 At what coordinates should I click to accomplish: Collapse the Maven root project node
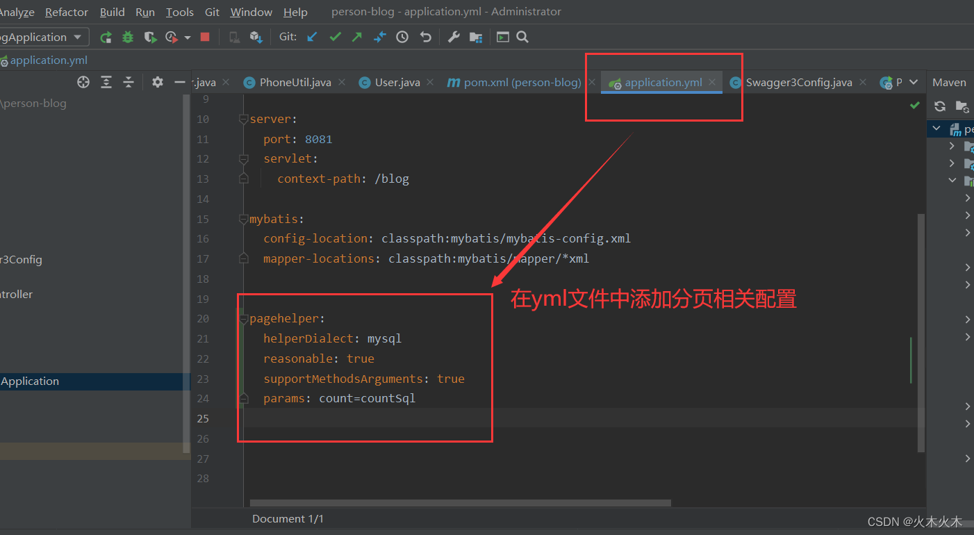[x=936, y=129]
